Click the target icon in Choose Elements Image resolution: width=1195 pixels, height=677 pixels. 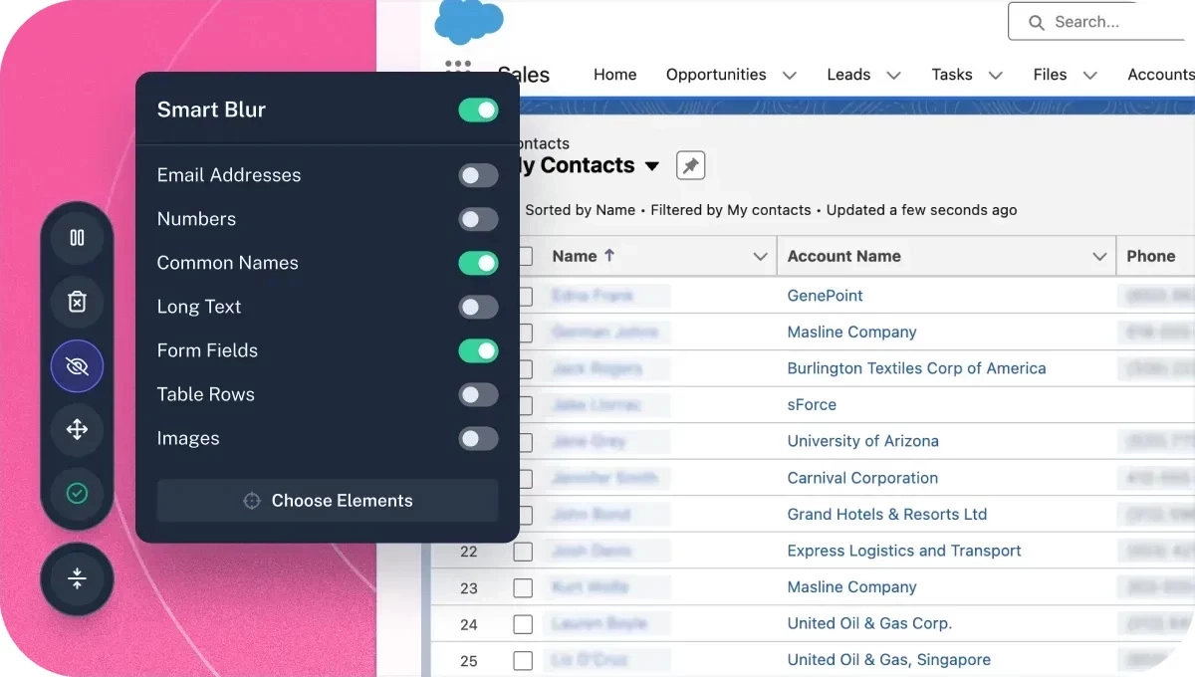point(251,501)
